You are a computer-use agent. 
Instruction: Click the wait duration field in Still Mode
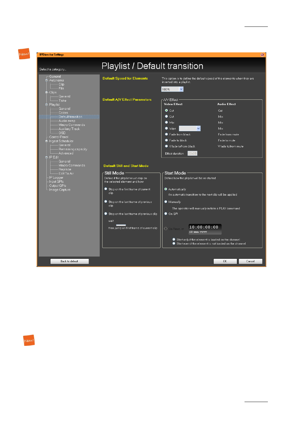coord(121,225)
